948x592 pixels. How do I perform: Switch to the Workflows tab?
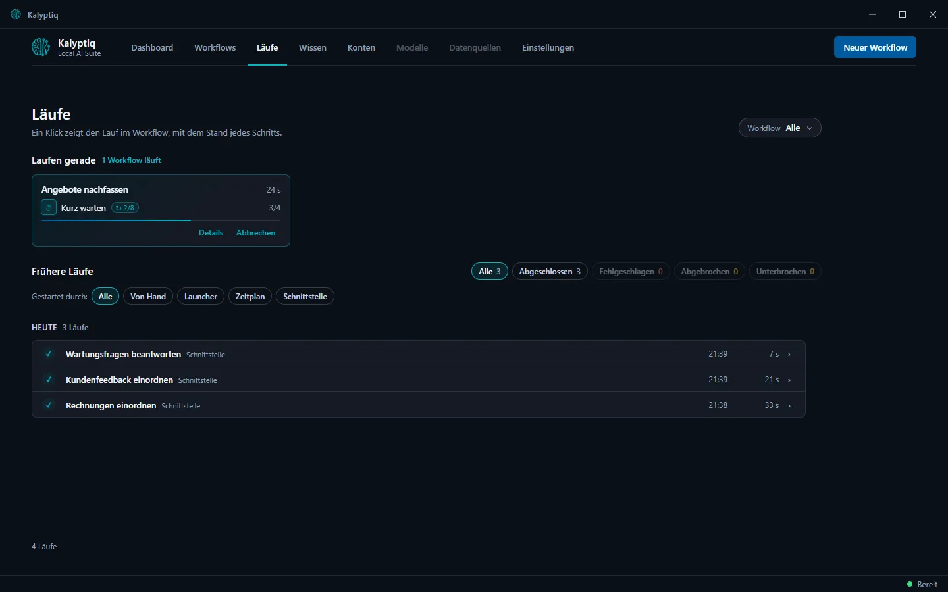point(215,48)
